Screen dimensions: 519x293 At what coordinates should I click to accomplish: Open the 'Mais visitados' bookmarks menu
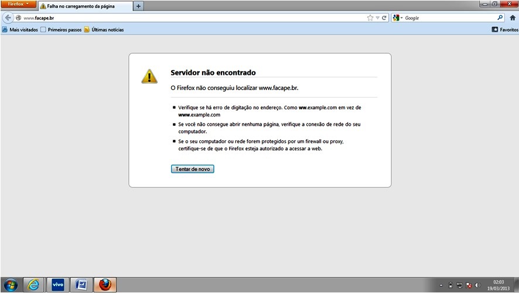pyautogui.click(x=20, y=29)
